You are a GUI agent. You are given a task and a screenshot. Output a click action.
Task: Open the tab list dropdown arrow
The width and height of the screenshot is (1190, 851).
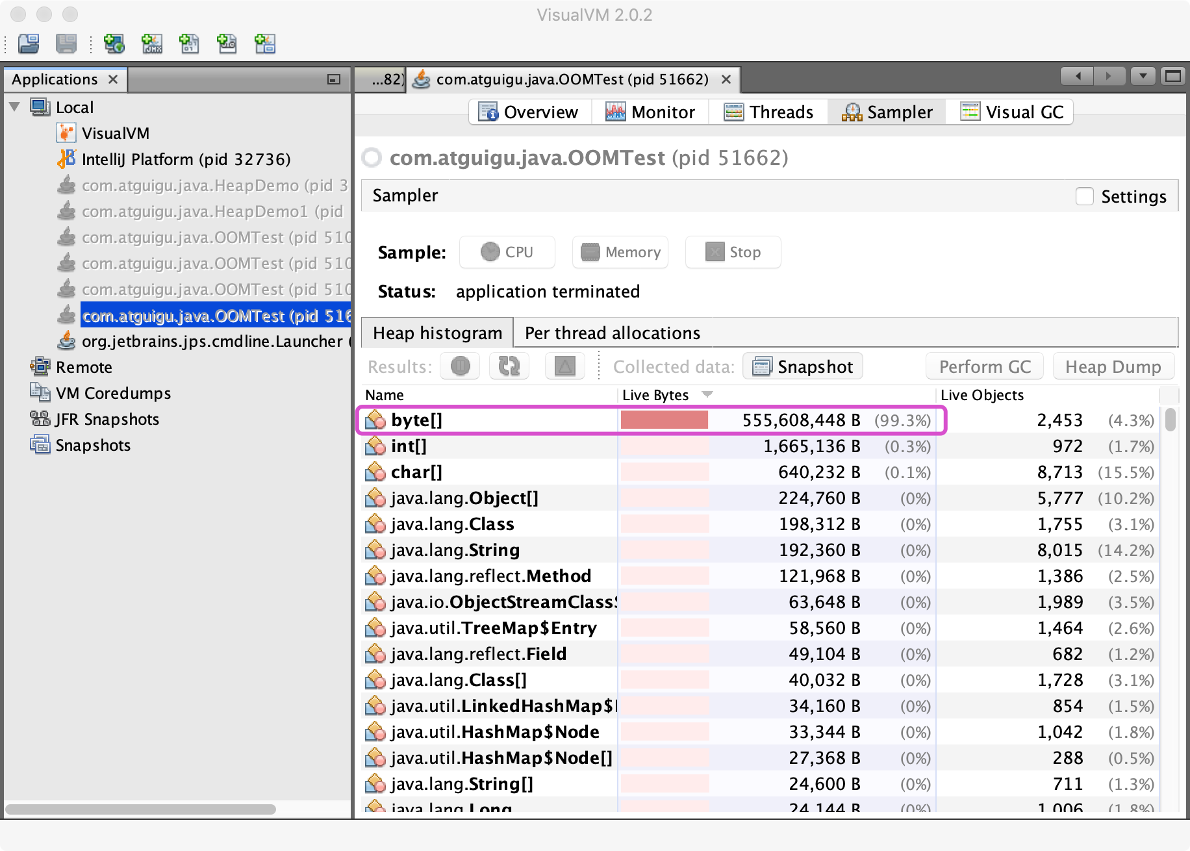(x=1143, y=77)
